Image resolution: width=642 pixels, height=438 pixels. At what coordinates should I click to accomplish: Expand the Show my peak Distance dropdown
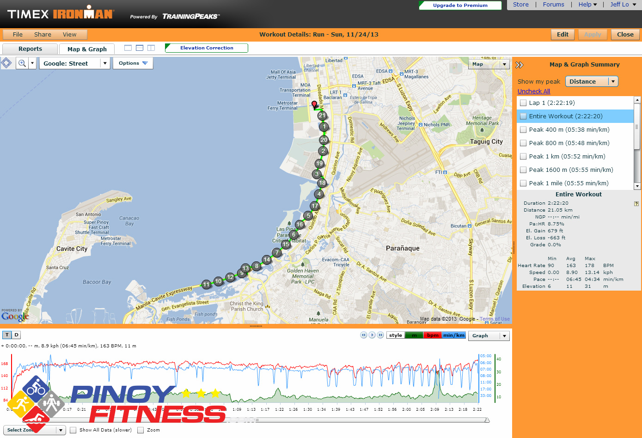(x=613, y=82)
